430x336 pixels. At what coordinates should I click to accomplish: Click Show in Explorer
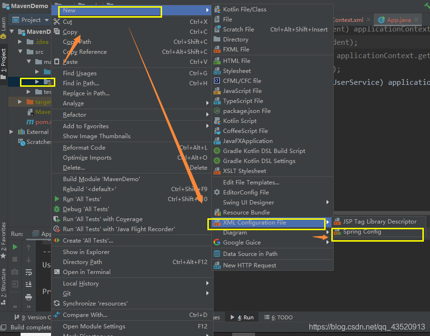tap(132, 252)
